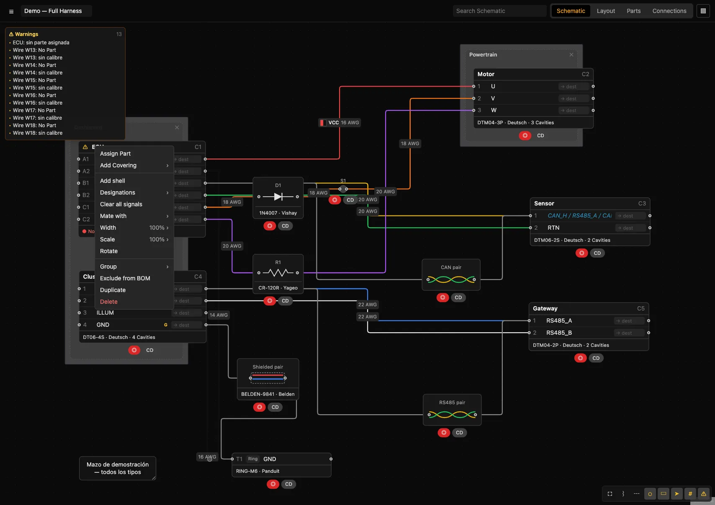
Task: Select the S1 splice node
Action: (343, 189)
